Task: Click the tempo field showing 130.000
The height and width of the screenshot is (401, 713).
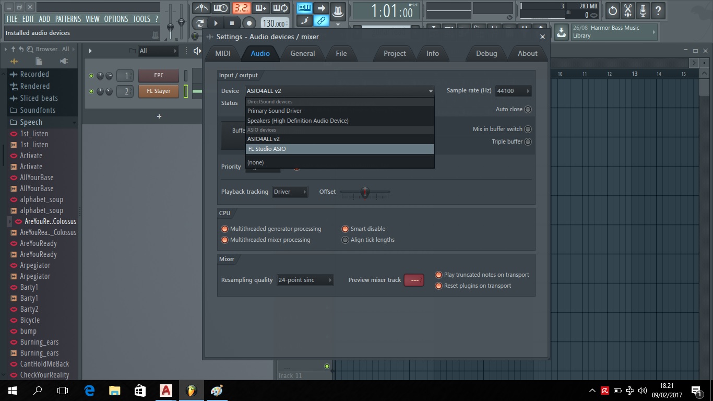Action: pos(275,23)
